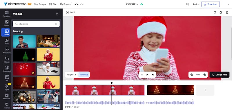This screenshot has width=232, height=110.
Task: Open the Objects sidebar panel
Action: [7, 60]
